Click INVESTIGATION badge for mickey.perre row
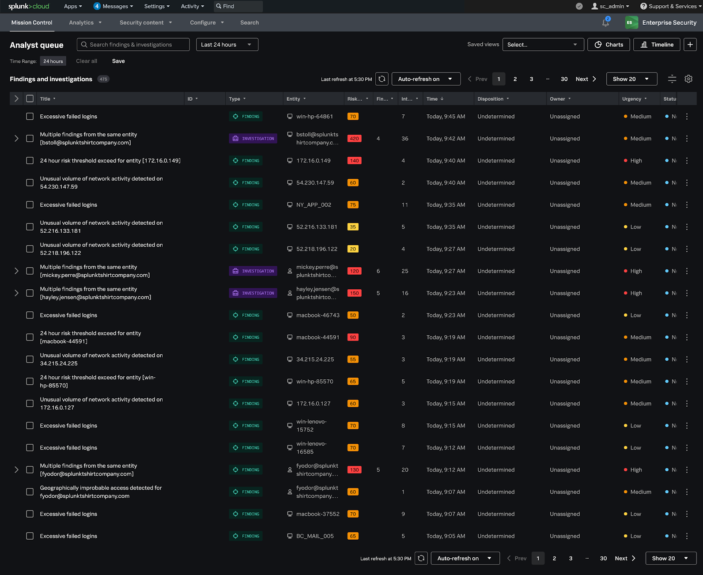Image resolution: width=703 pixels, height=575 pixels. click(x=253, y=271)
